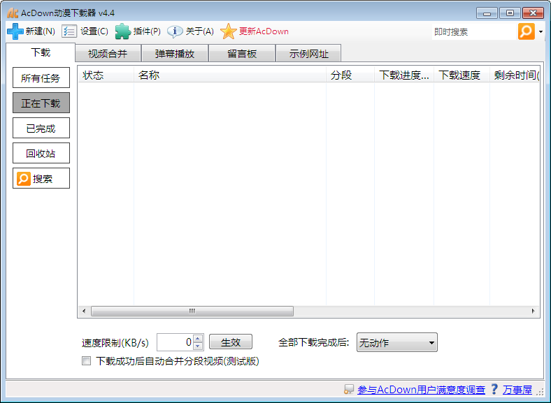
Task: Sort by the 下载速度 column header
Action: pyautogui.click(x=461, y=75)
